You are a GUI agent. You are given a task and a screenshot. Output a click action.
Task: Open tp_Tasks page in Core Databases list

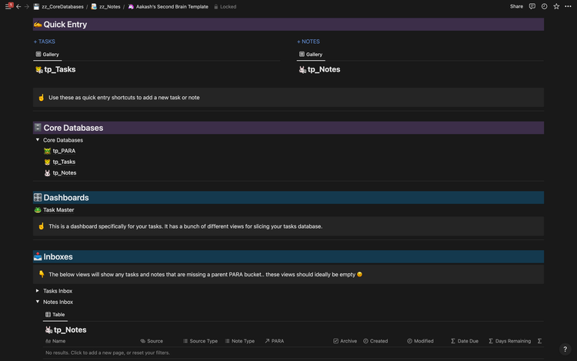(x=64, y=162)
